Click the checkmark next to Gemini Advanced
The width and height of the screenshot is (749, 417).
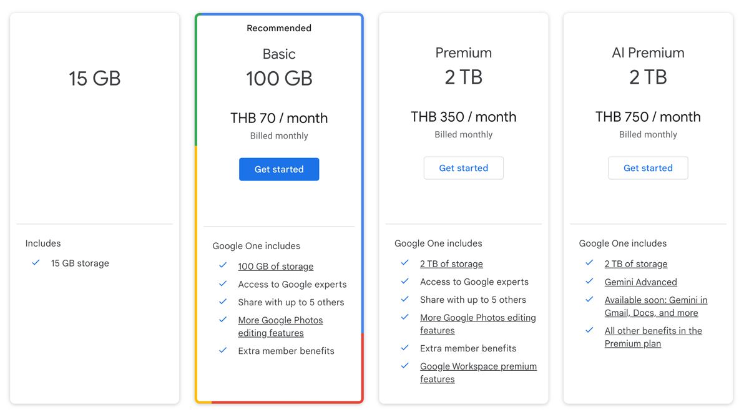tap(589, 282)
